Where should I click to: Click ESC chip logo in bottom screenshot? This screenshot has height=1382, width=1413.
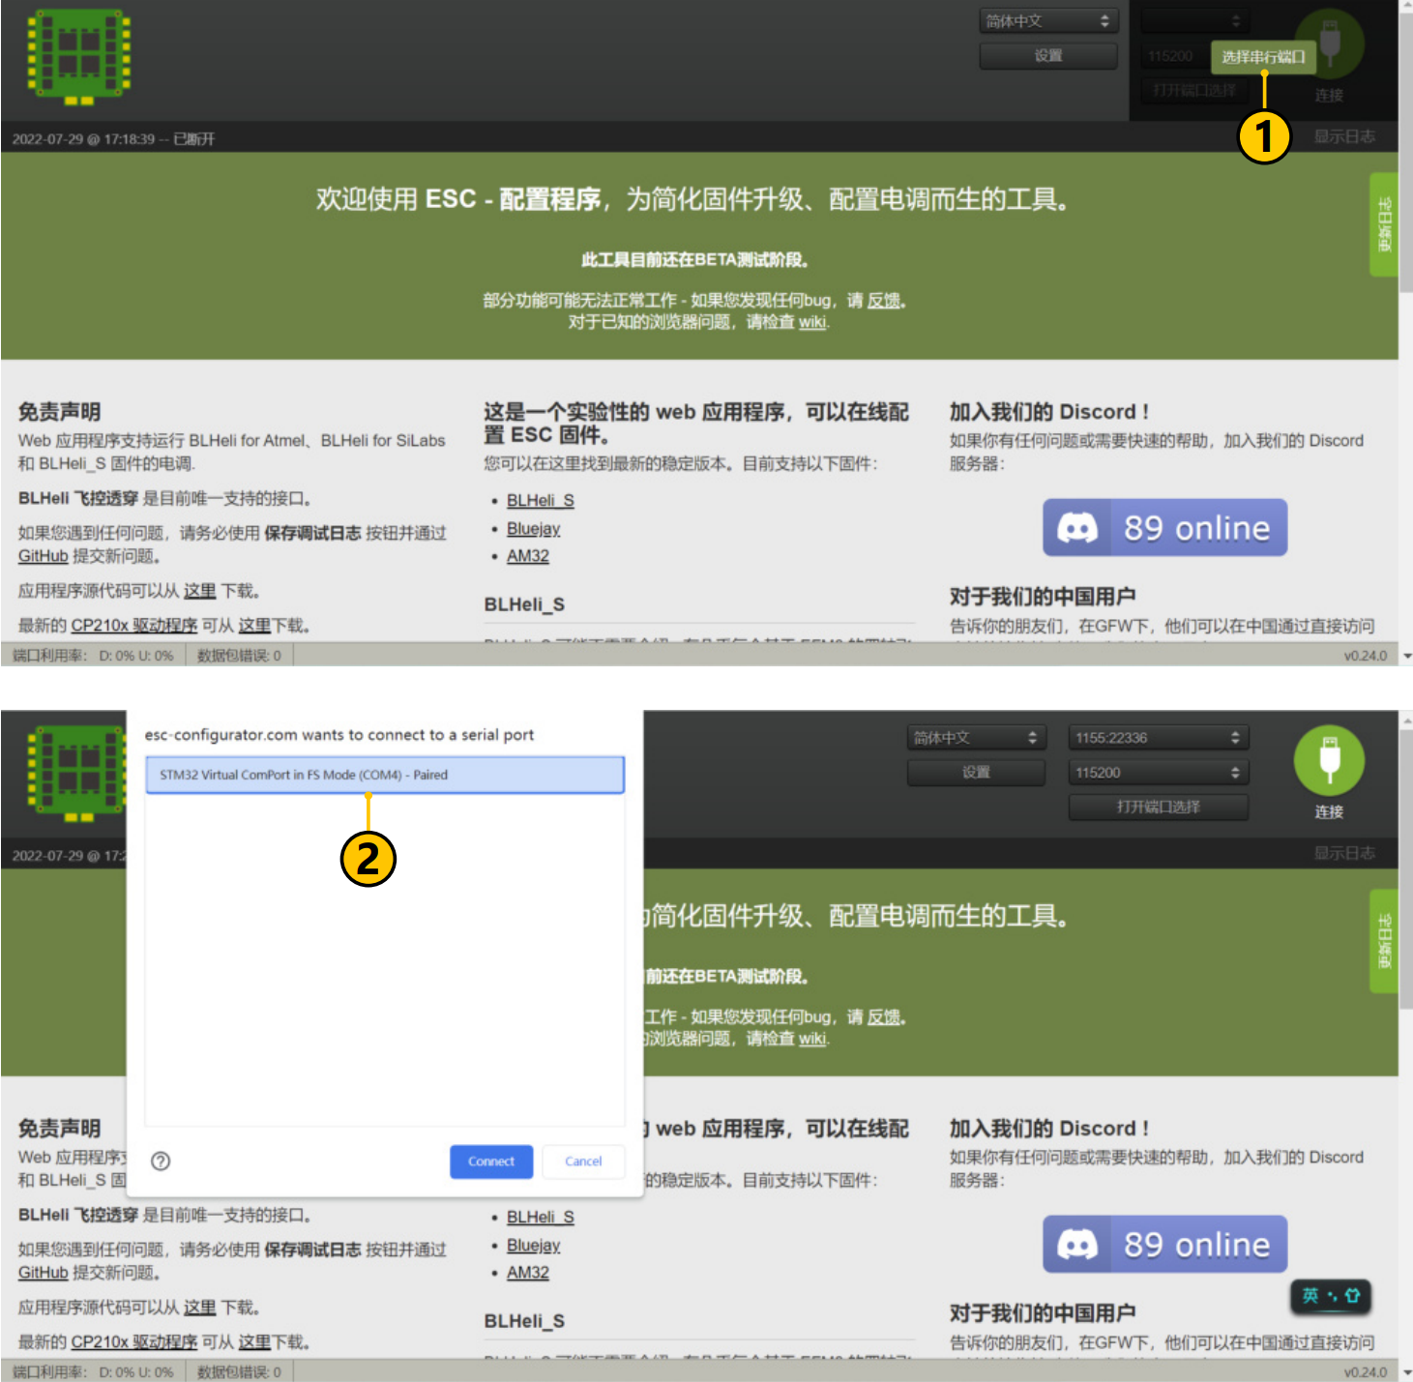click(78, 774)
